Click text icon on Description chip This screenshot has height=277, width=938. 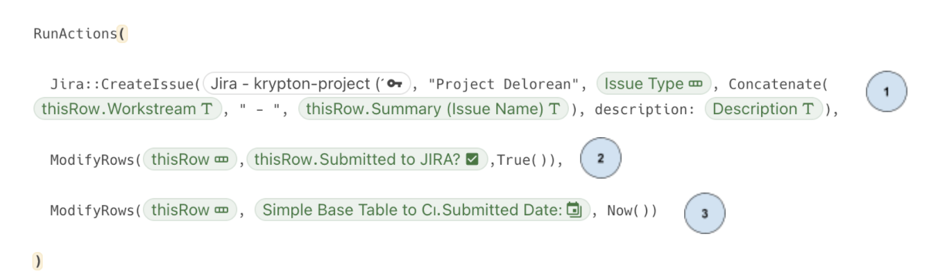tap(808, 109)
